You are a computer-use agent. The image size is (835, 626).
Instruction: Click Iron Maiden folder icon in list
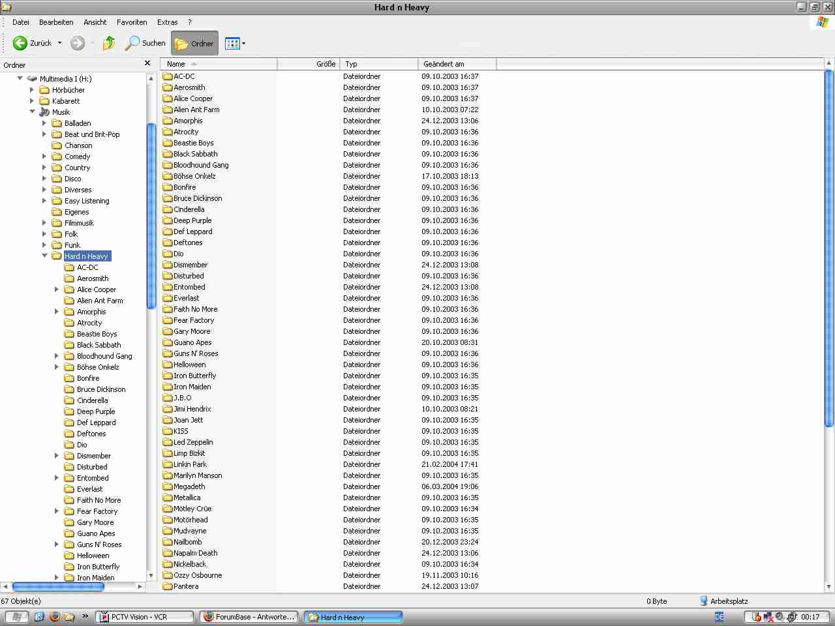(168, 387)
